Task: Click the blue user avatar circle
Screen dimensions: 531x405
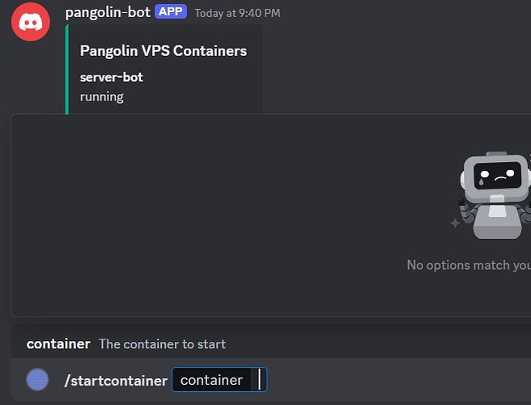Action: (x=37, y=380)
